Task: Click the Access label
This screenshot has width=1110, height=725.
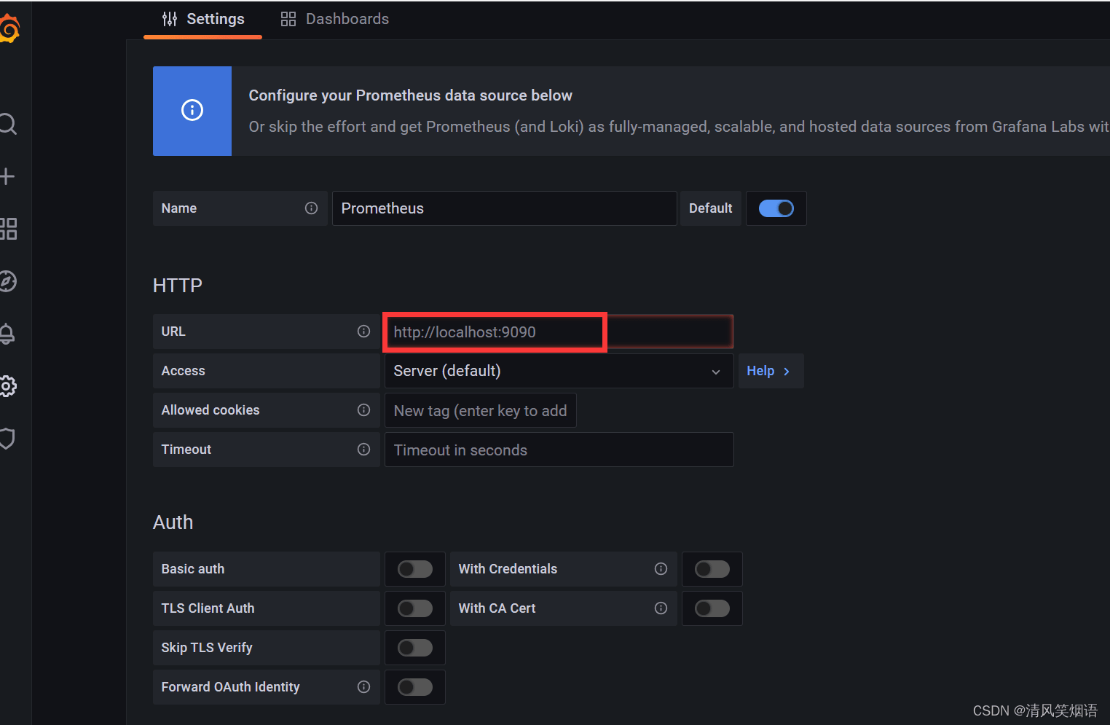Action: (x=184, y=371)
